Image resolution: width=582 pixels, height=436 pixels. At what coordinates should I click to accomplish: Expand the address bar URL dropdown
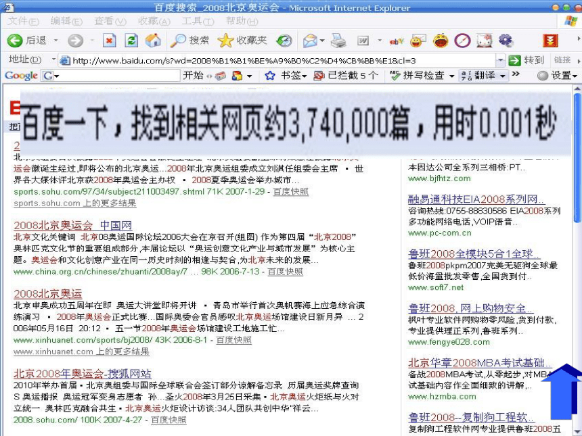tap(500, 60)
